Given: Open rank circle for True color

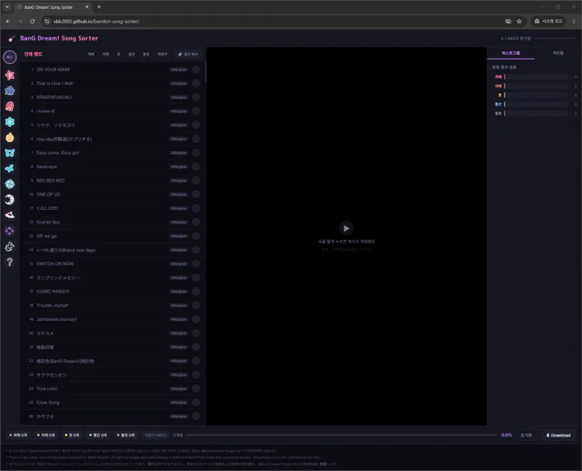Looking at the screenshot, I should (x=196, y=389).
